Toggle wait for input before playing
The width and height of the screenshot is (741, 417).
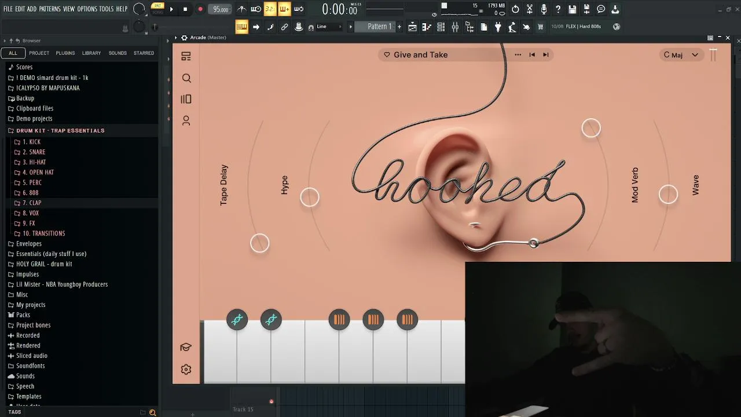[256, 9]
